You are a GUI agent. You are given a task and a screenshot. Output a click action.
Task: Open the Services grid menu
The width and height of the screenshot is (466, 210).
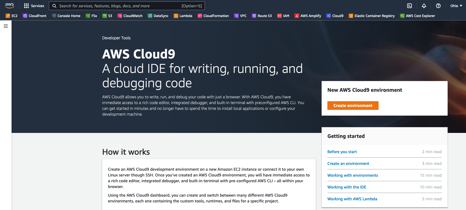coord(34,6)
